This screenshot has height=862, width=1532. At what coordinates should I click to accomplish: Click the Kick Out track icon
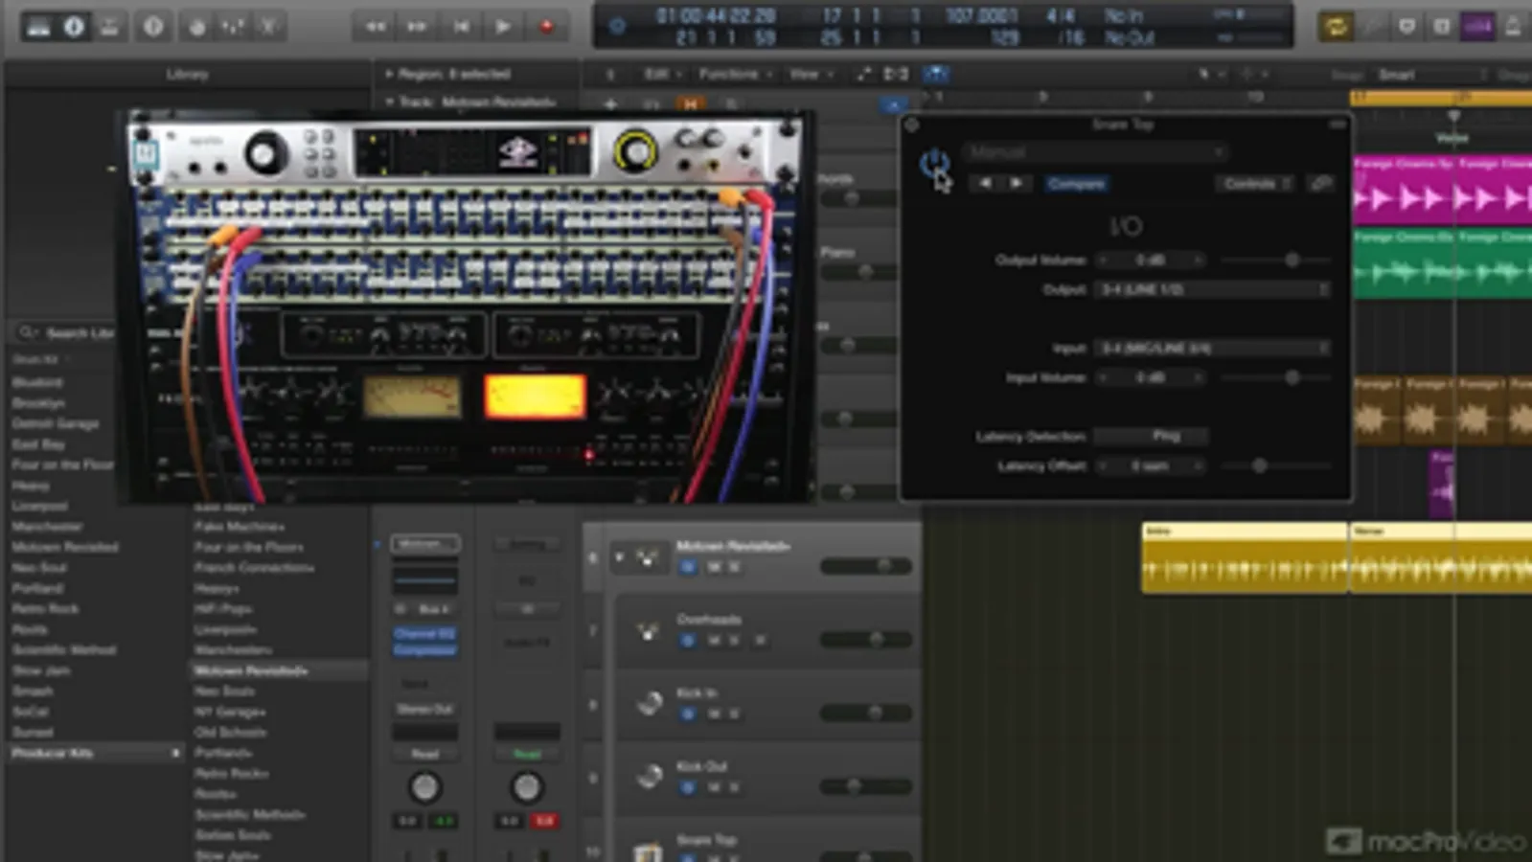point(649,777)
